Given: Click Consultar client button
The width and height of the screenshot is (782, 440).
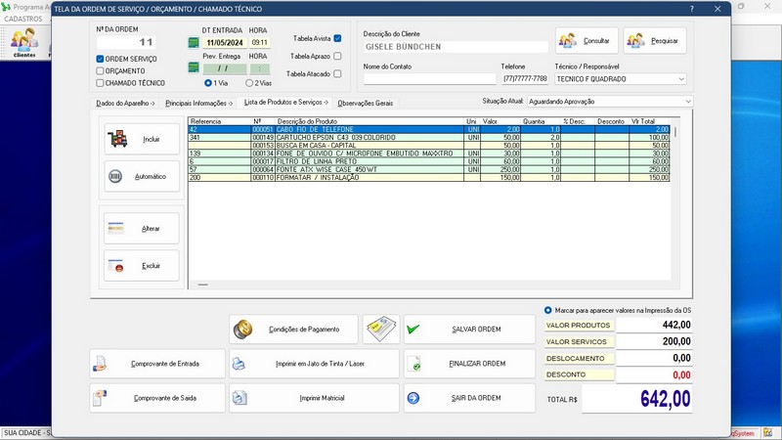Looking at the screenshot, I should [x=587, y=41].
